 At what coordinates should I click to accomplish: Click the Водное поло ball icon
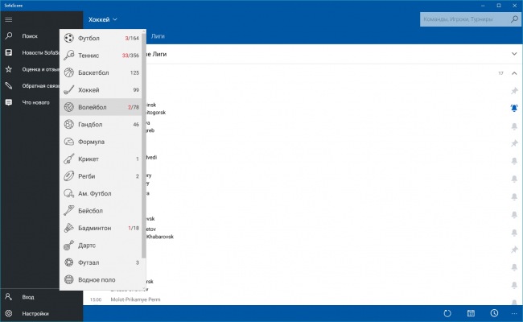point(68,279)
